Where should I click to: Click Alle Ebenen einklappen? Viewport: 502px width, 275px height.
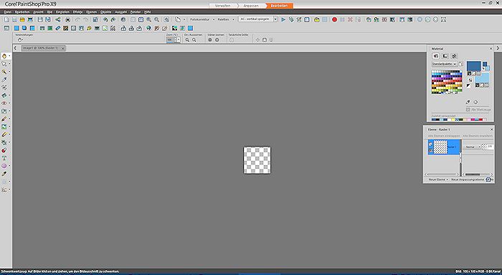point(444,136)
